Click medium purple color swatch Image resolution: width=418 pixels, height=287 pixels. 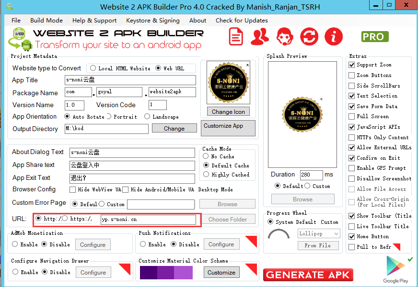pos(165,273)
